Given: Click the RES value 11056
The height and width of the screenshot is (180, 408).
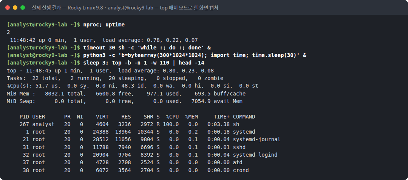Looking at the screenshot, I should pyautogui.click(x=123, y=140).
